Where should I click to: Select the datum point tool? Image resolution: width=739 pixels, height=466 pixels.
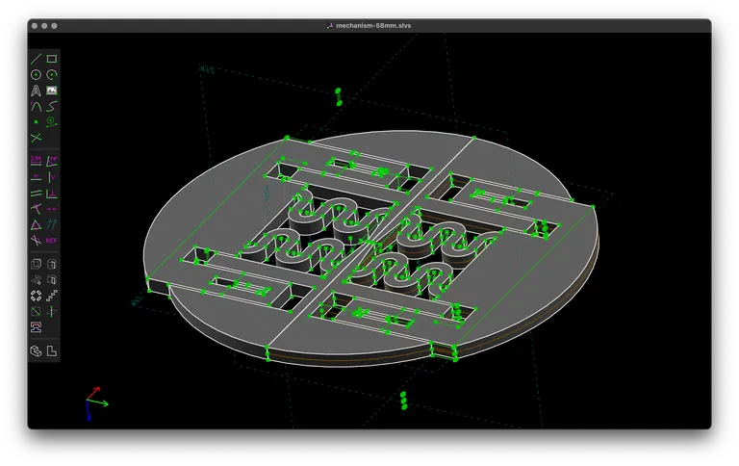36,121
